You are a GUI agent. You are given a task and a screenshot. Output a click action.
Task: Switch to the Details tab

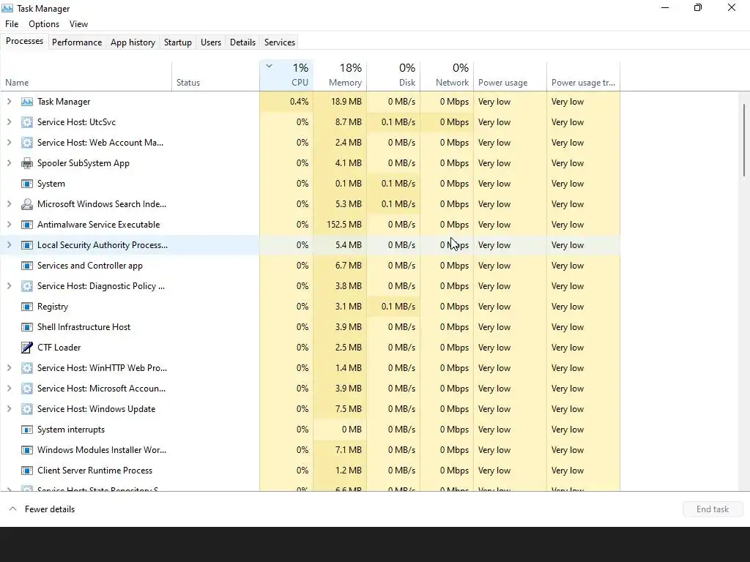tap(242, 42)
